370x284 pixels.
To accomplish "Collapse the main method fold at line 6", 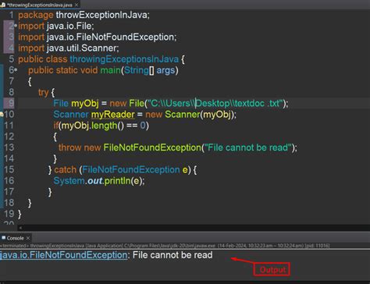I will (x=16, y=69).
